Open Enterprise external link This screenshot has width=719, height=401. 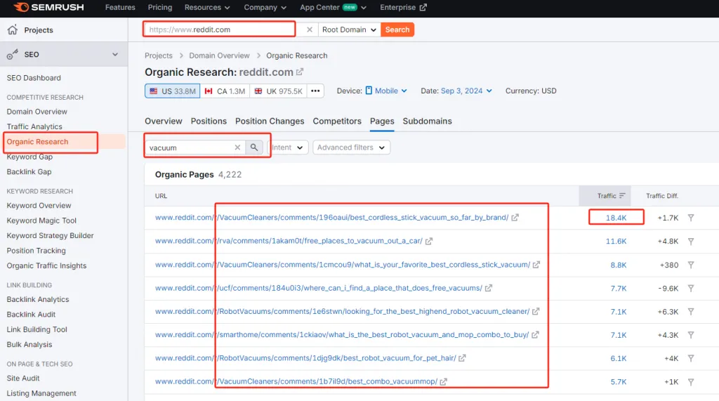[x=403, y=7]
